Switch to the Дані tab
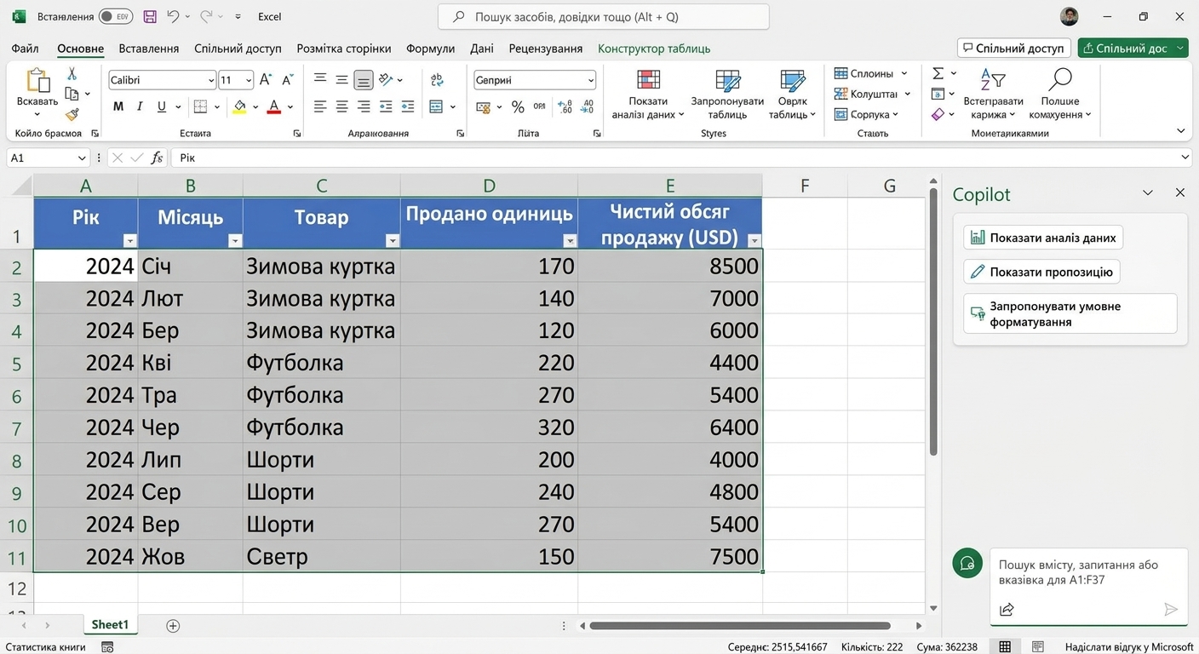The height and width of the screenshot is (654, 1199). pyautogui.click(x=482, y=49)
